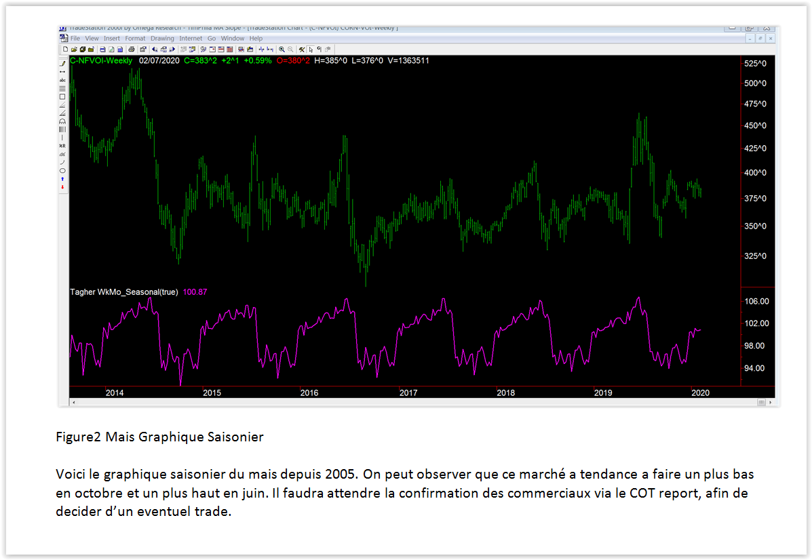The width and height of the screenshot is (812, 560).
Task: Open the File menu
Action: click(75, 39)
